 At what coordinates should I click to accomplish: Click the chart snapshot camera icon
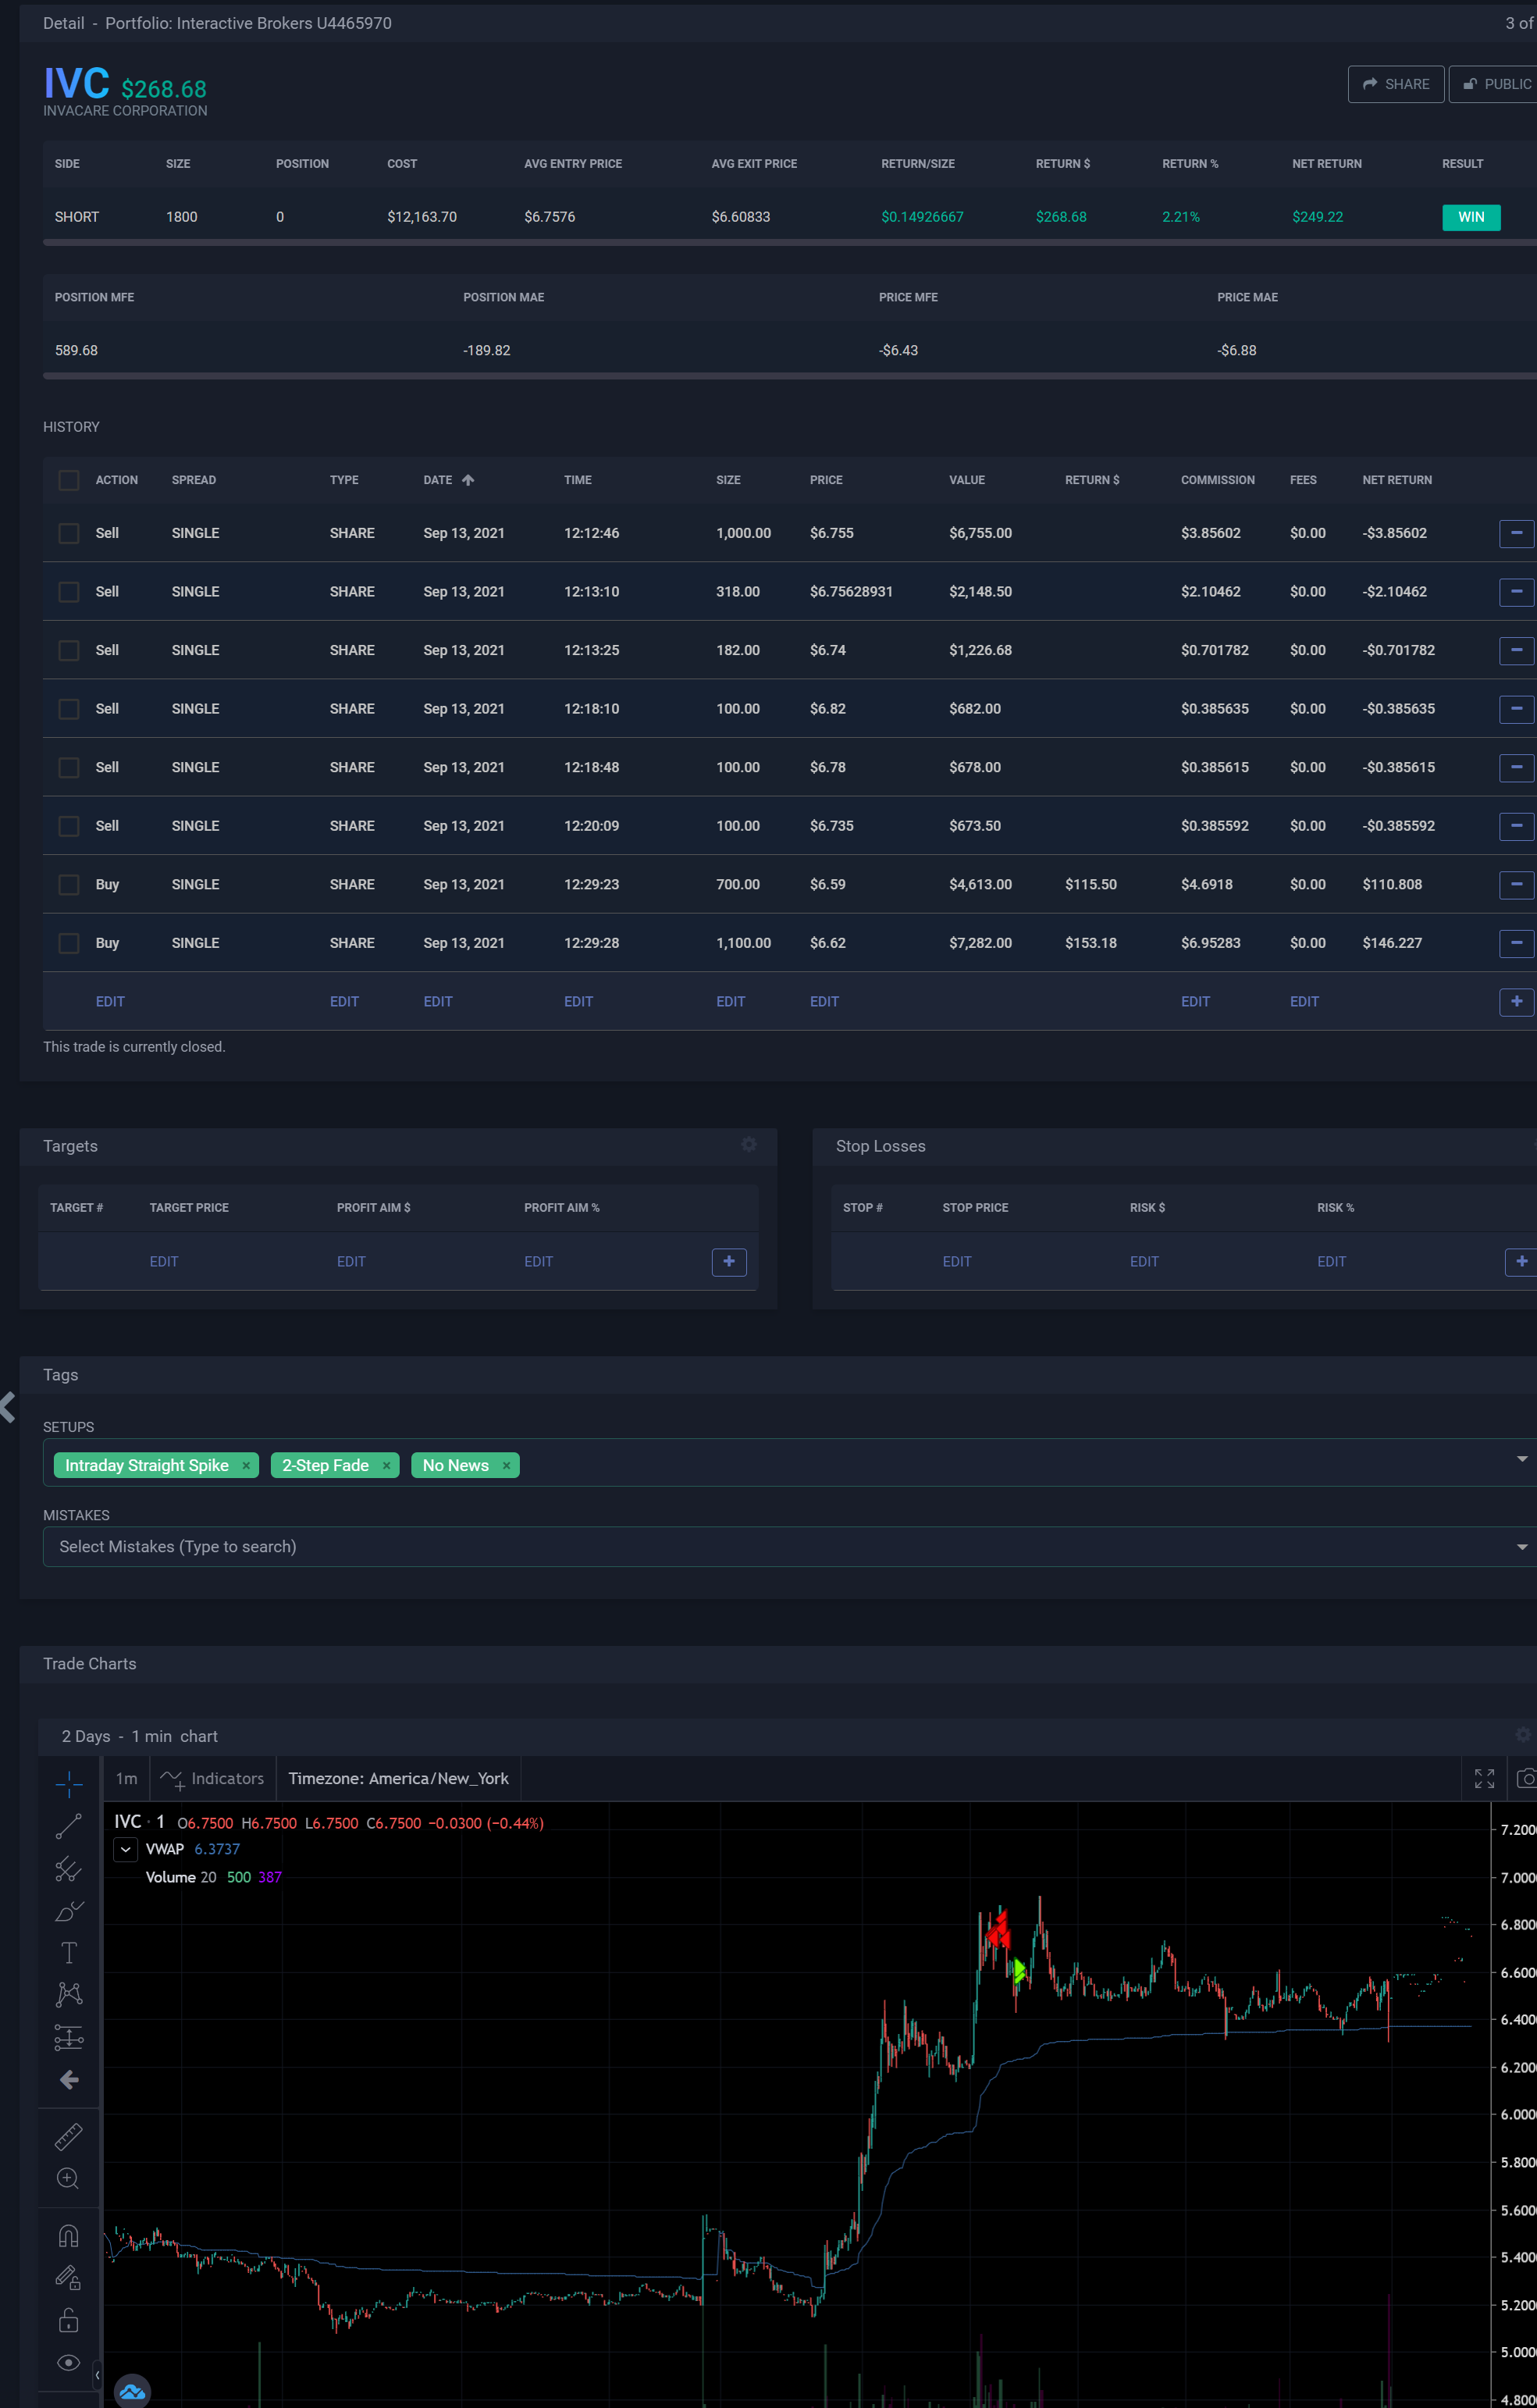[x=1526, y=1778]
